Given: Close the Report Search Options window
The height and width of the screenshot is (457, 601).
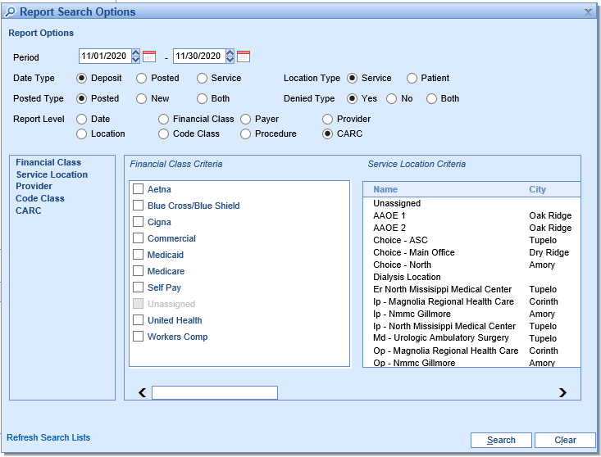Looking at the screenshot, I should pyautogui.click(x=588, y=12).
